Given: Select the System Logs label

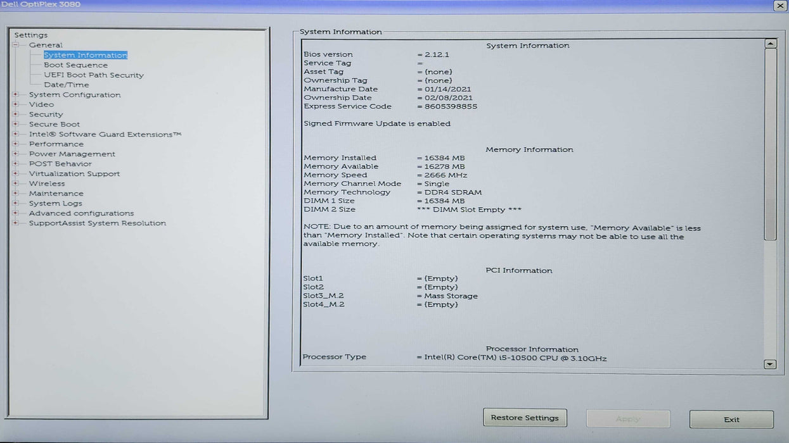Looking at the screenshot, I should coord(55,203).
